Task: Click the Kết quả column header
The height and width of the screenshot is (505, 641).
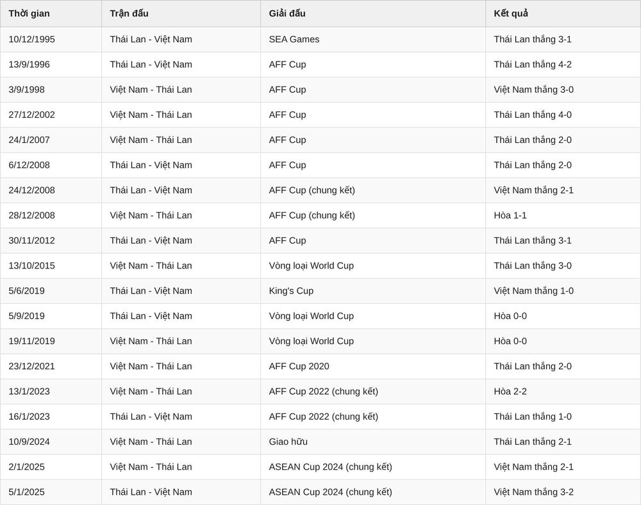Action: click(563, 13)
